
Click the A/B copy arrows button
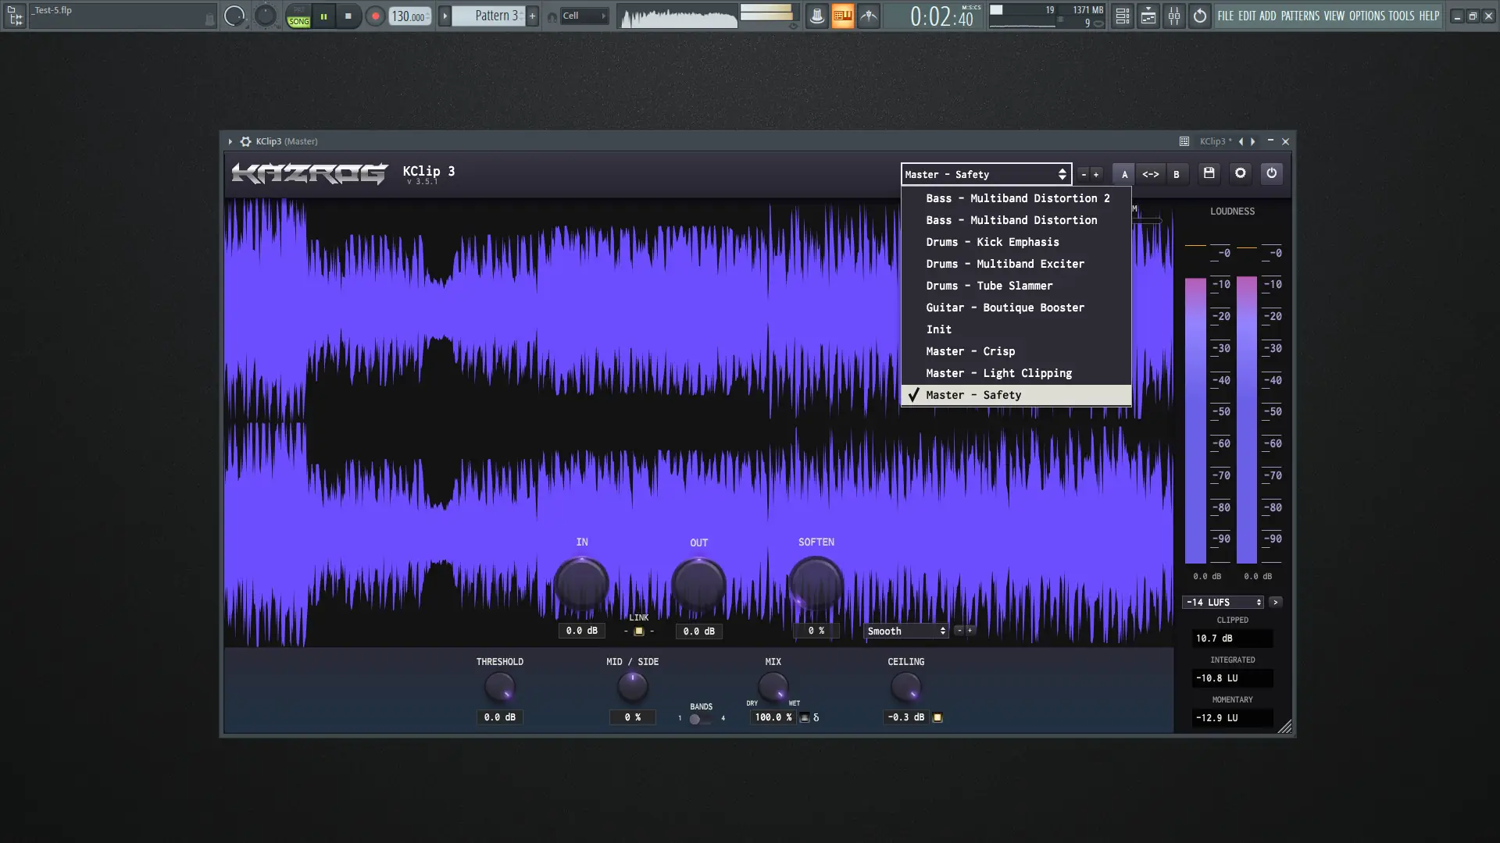pos(1150,174)
